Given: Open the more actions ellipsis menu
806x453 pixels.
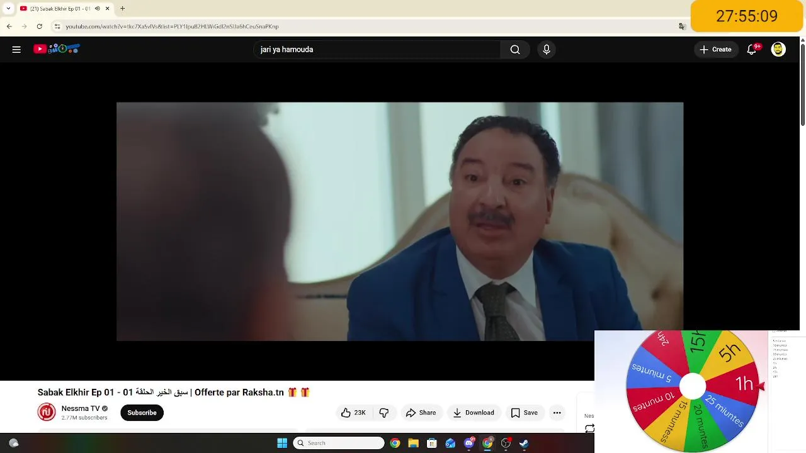Looking at the screenshot, I should (557, 413).
